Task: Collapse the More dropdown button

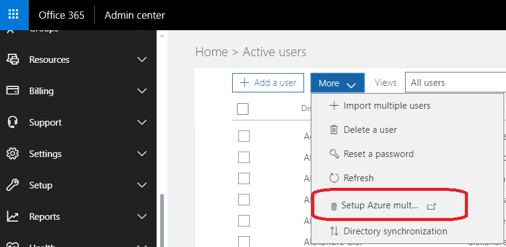Action: (x=337, y=83)
